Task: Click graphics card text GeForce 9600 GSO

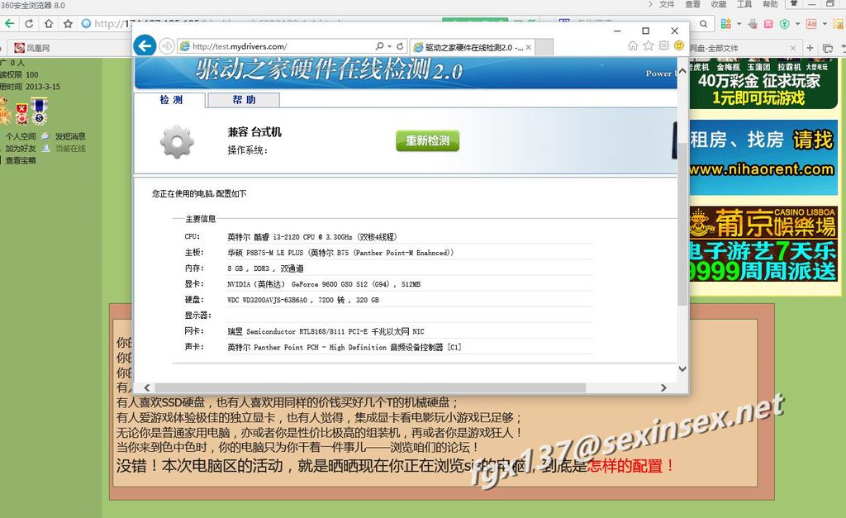Action: point(324,284)
